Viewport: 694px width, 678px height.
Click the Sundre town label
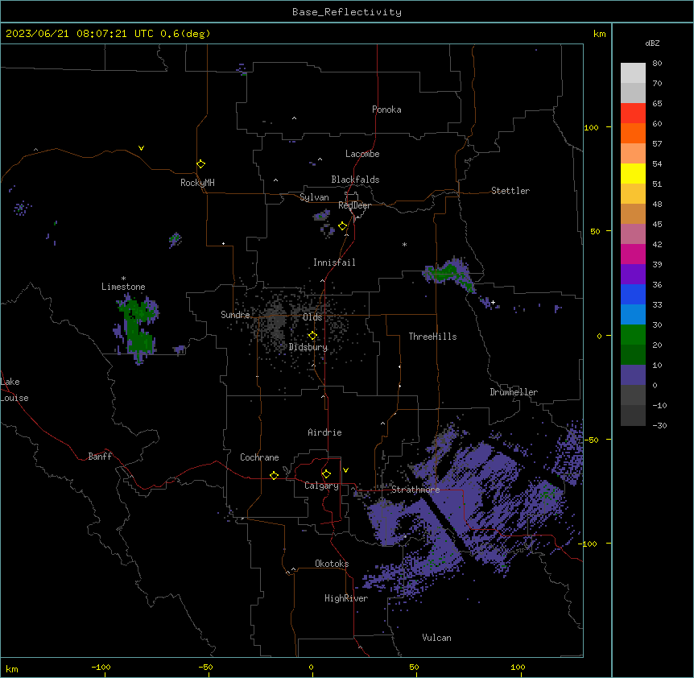pyautogui.click(x=235, y=315)
